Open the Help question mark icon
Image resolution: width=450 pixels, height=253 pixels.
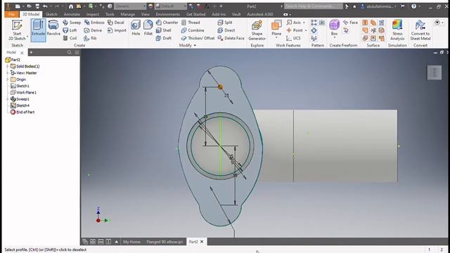(x=413, y=6)
